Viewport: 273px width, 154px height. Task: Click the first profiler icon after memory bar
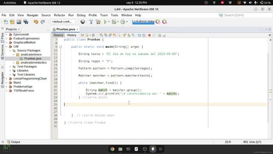(158, 22)
